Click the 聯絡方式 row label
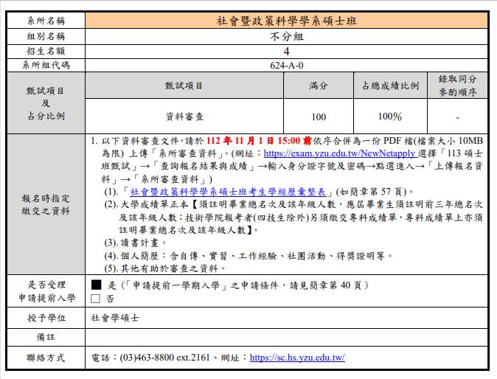Viewport: 497px width, 379px height. point(46,358)
